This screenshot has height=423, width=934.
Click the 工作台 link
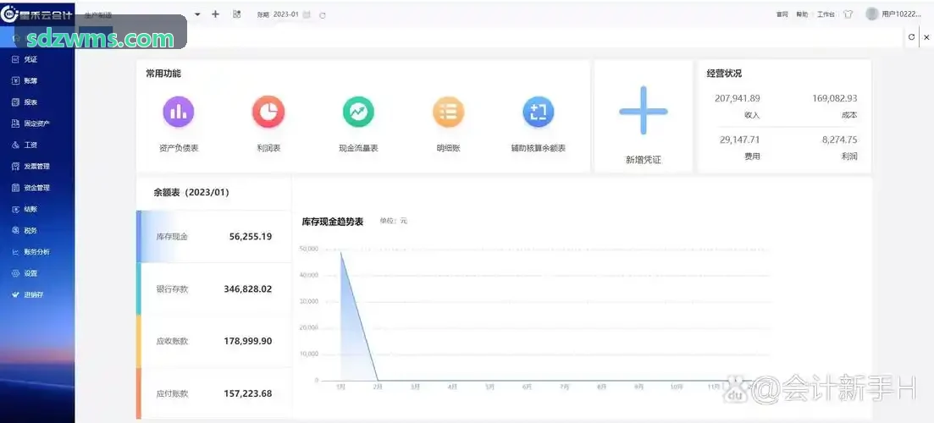[826, 14]
